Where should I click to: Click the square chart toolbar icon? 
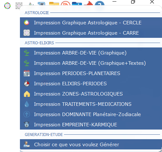click(x=19, y=6)
